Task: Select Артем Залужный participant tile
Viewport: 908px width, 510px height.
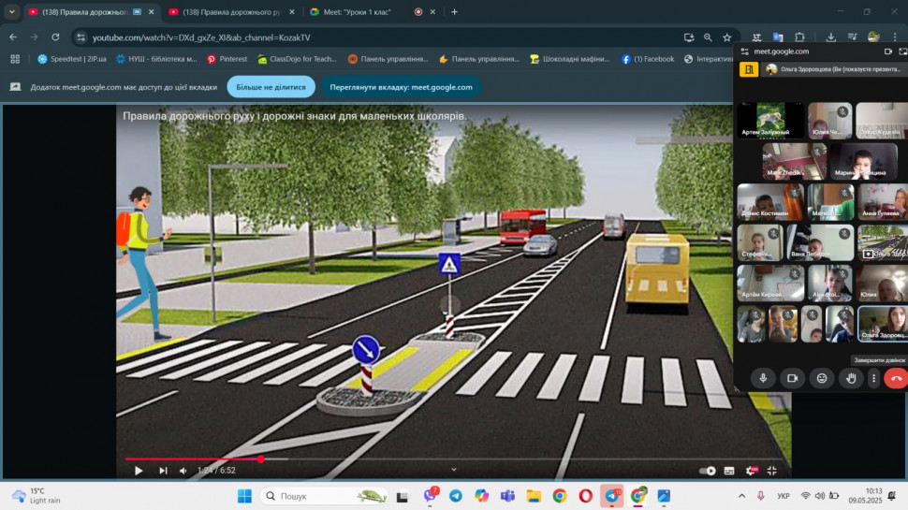Action: click(x=770, y=121)
